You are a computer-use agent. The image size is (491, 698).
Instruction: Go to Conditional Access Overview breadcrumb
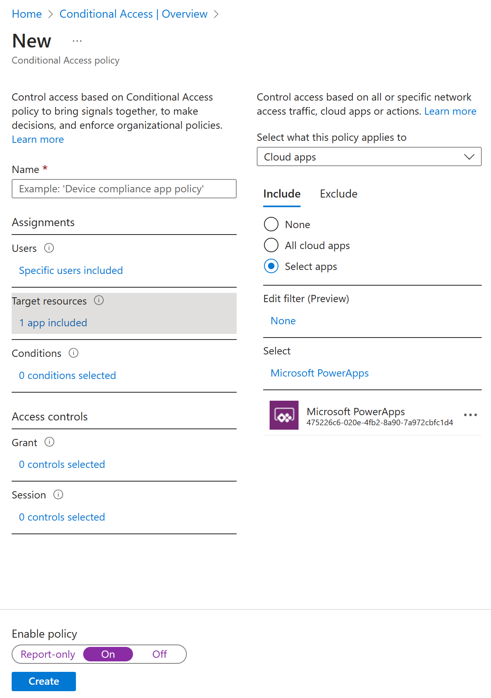click(x=133, y=14)
